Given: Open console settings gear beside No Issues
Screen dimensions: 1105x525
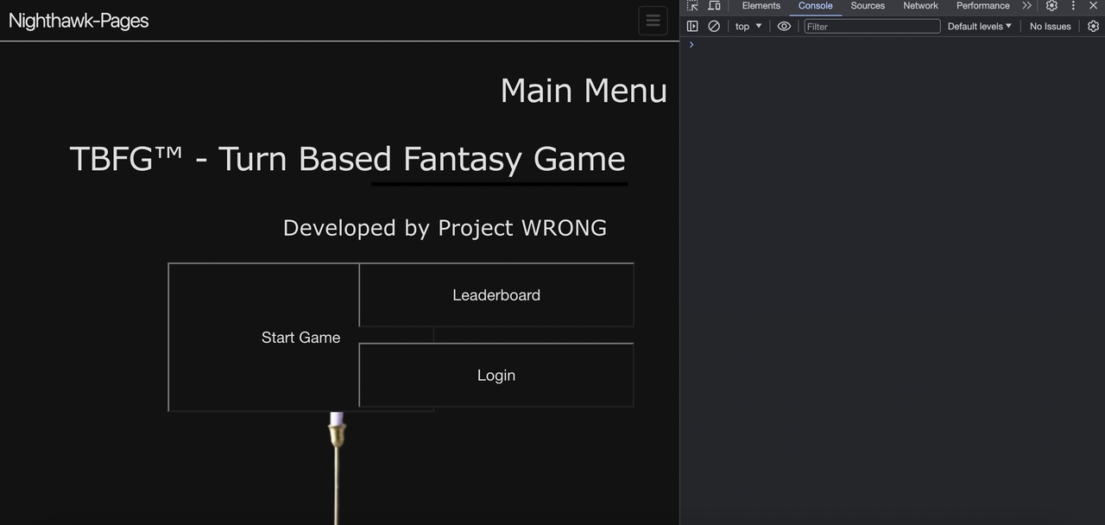Looking at the screenshot, I should (x=1093, y=26).
